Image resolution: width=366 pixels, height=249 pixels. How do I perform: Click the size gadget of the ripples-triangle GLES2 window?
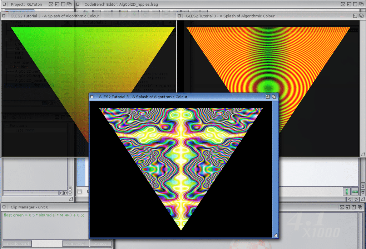click(363, 154)
